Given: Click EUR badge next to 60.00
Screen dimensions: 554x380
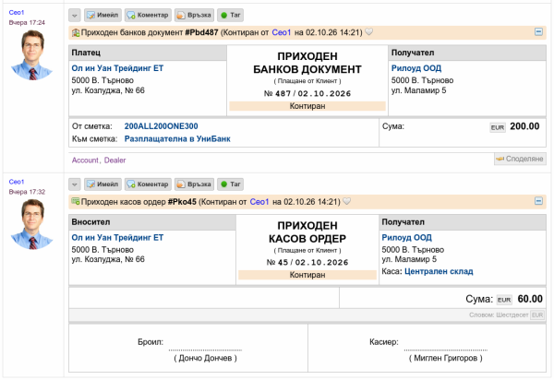Looking at the screenshot, I should pyautogui.click(x=504, y=300).
